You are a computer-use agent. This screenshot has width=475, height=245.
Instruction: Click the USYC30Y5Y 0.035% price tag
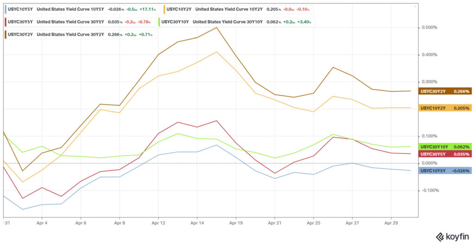pos(445,154)
